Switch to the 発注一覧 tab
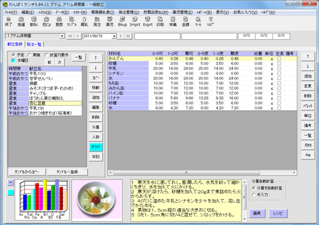319x225 pixels. point(34,45)
